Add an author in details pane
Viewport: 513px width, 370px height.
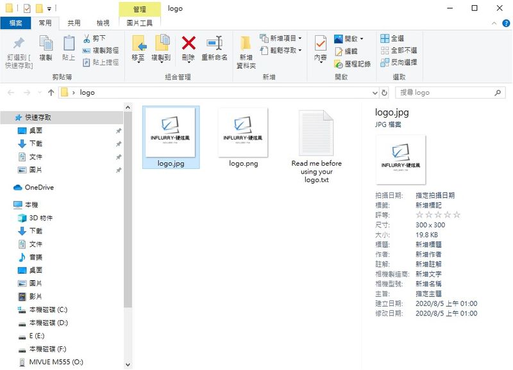tap(428, 254)
